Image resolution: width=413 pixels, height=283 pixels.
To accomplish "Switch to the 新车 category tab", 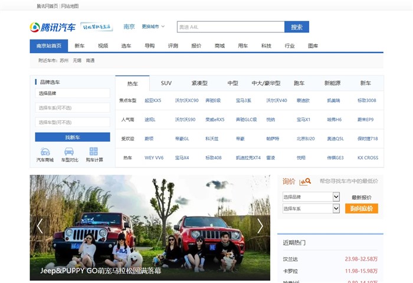I will [x=366, y=83].
